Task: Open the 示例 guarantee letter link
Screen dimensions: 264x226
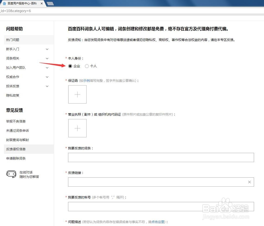Action: 87,81
